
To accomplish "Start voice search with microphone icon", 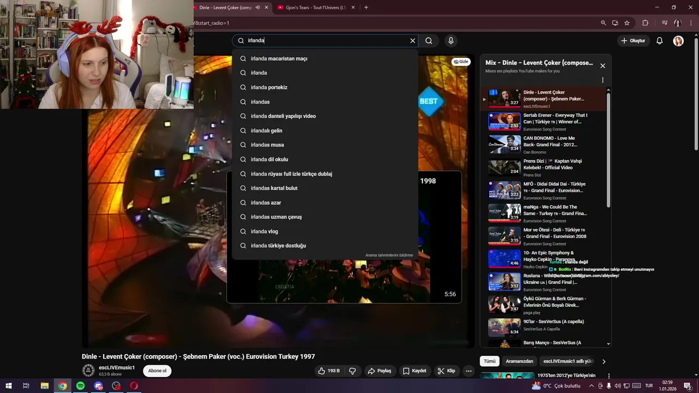I will pyautogui.click(x=451, y=40).
